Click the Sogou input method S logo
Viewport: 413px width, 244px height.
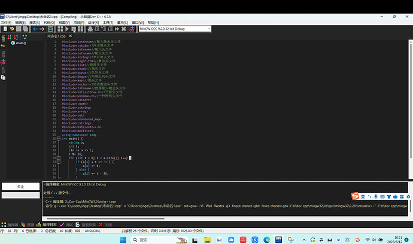coord(355,196)
